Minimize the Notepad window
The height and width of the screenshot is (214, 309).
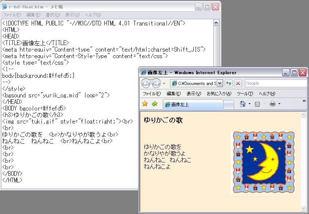[x=198, y=7]
